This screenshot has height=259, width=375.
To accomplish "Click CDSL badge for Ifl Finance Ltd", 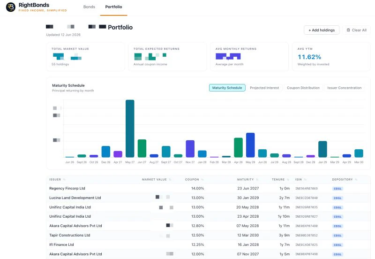I will (x=337, y=245).
